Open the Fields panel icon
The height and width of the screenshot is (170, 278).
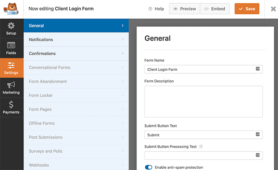pos(11,48)
